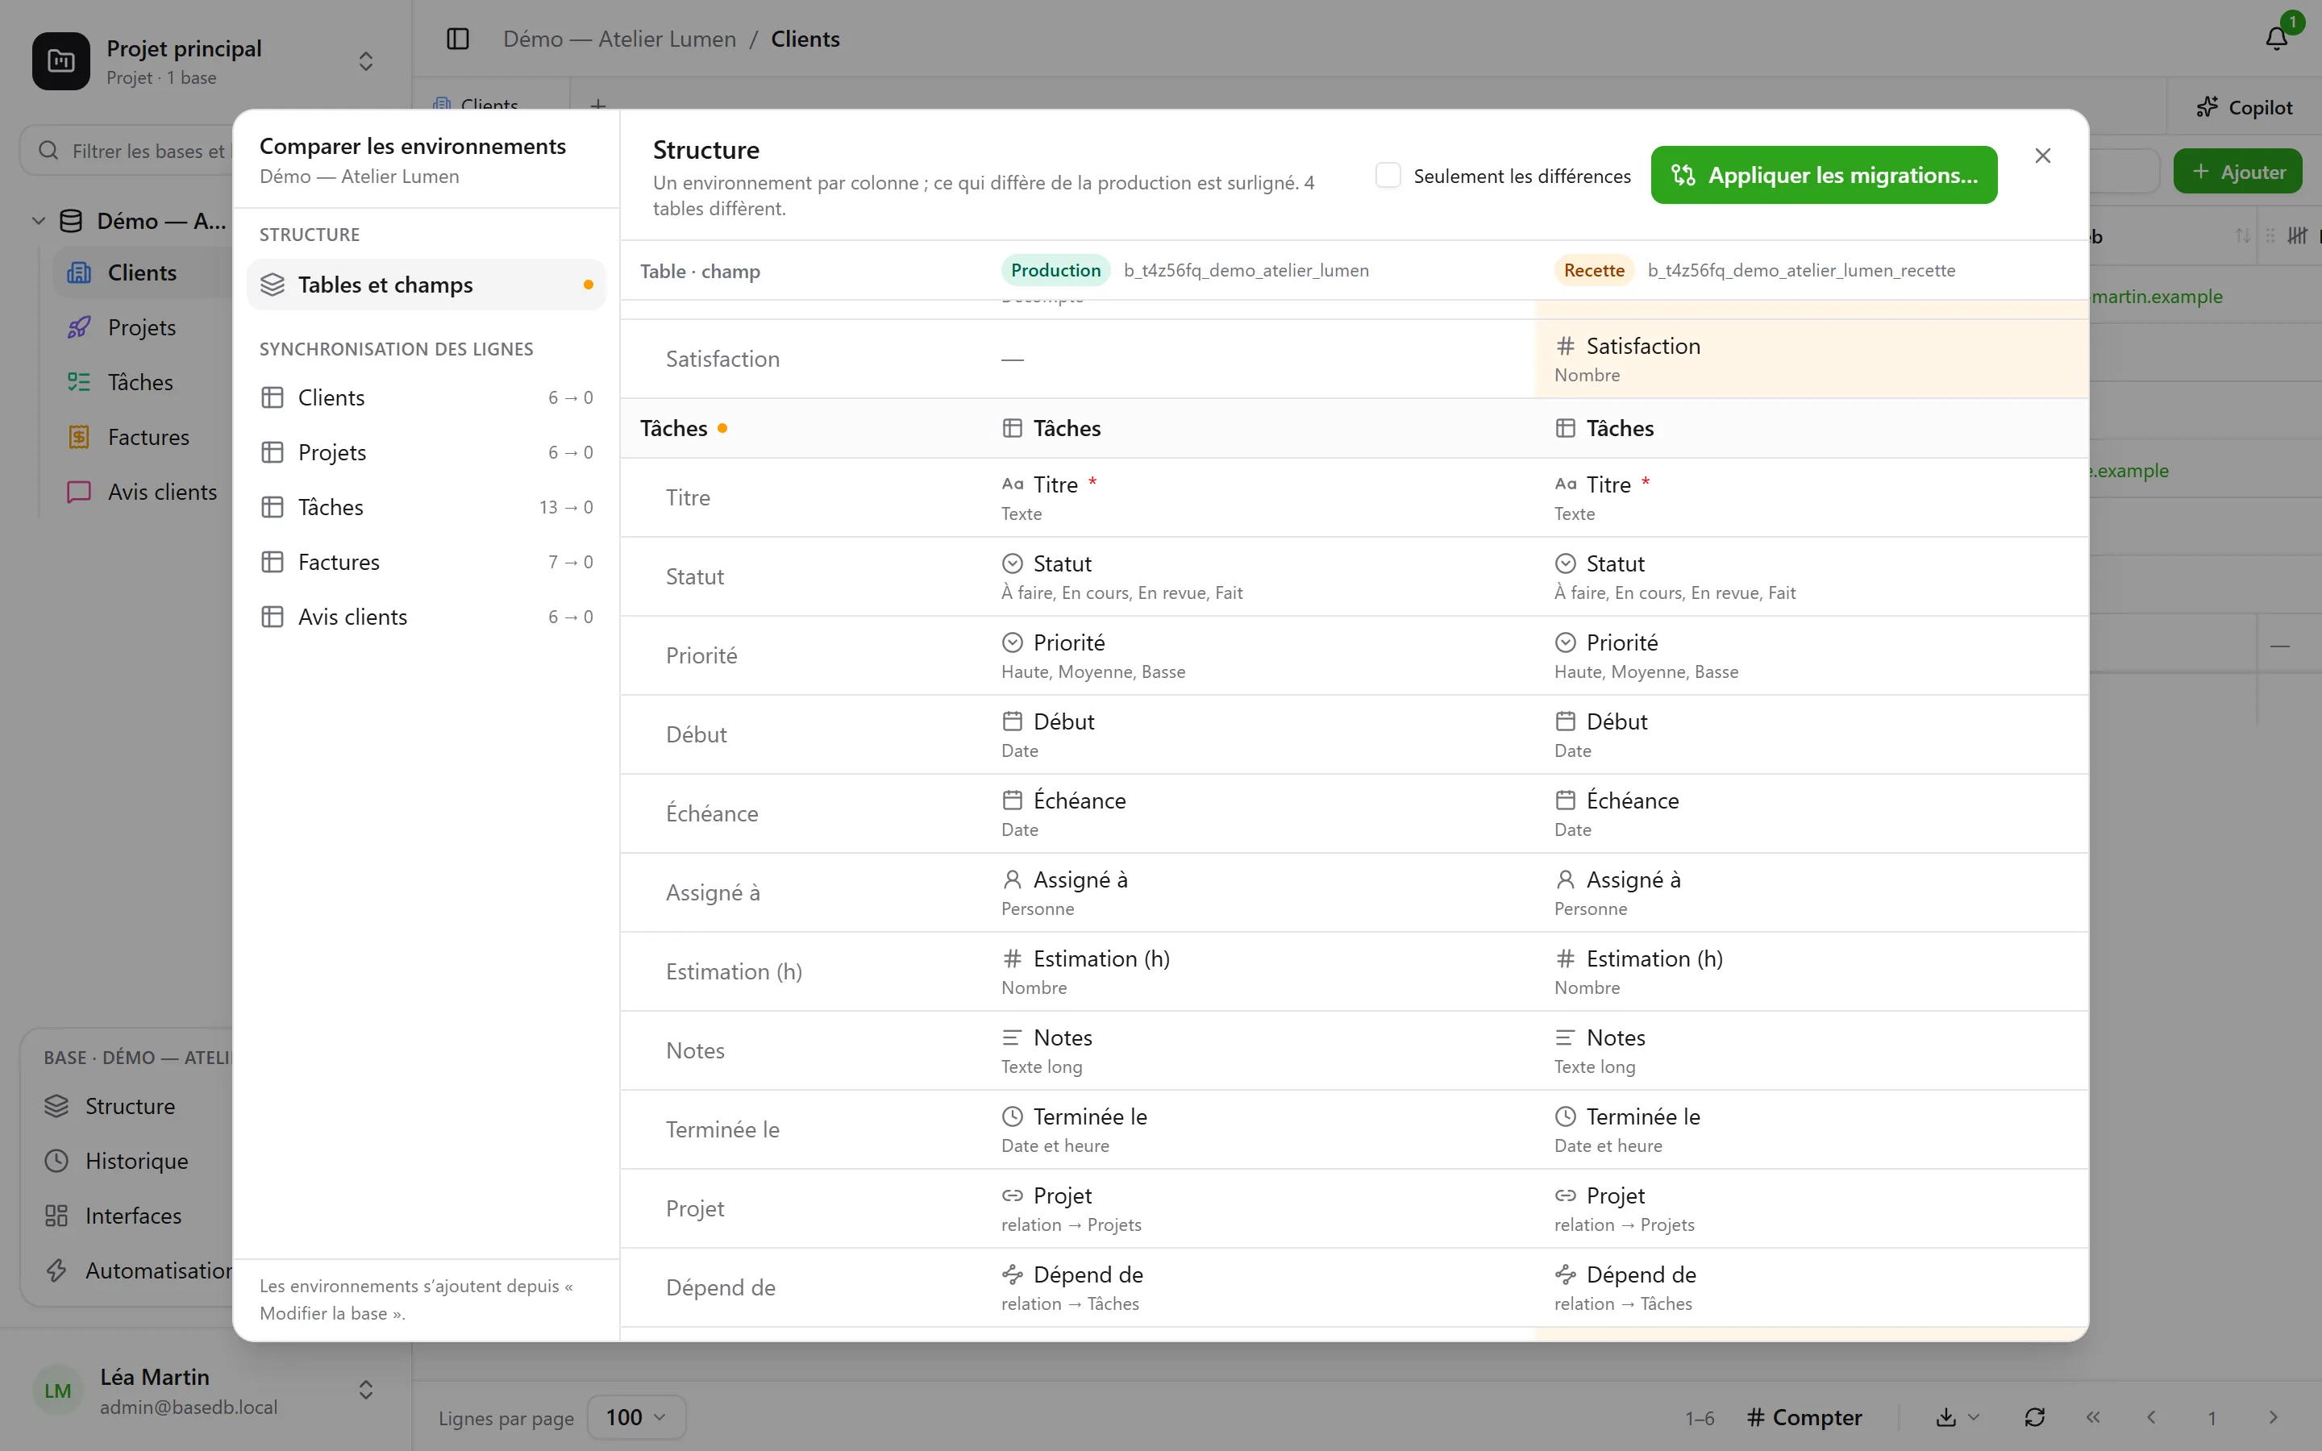Open the Léa Martin account menu chevron
Viewport: 2322px width, 1451px height.
pos(365,1390)
